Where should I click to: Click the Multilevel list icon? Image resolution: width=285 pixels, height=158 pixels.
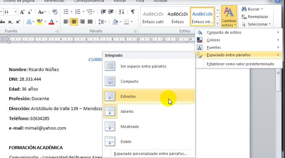point(89,12)
